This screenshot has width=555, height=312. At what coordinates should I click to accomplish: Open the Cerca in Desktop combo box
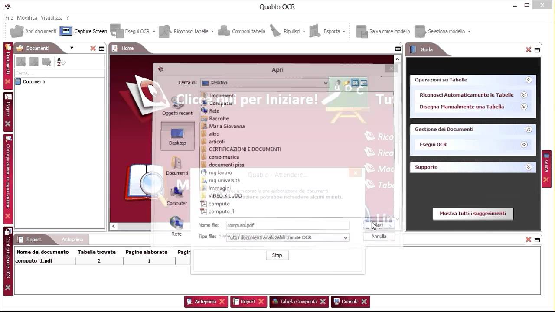point(265,83)
